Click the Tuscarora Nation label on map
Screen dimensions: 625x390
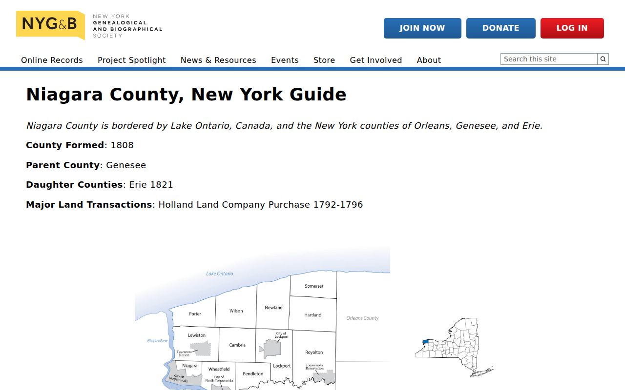tap(184, 353)
